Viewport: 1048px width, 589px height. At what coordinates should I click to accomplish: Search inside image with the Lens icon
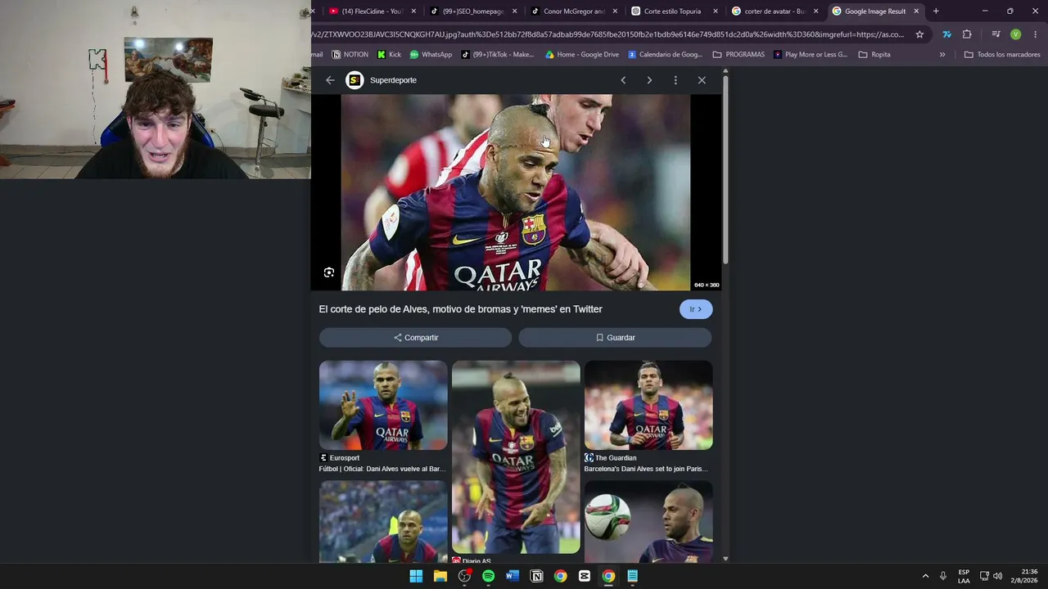(x=329, y=272)
